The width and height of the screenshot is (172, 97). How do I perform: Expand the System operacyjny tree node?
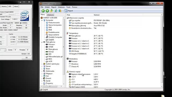coord(42,64)
